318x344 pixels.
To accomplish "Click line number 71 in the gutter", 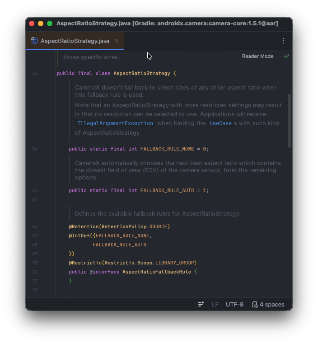I will [35, 272].
